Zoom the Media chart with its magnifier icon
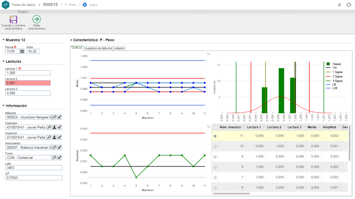 click(208, 54)
